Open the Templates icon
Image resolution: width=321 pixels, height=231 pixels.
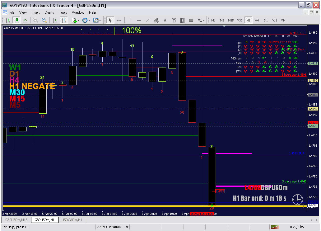[x=95, y=20]
